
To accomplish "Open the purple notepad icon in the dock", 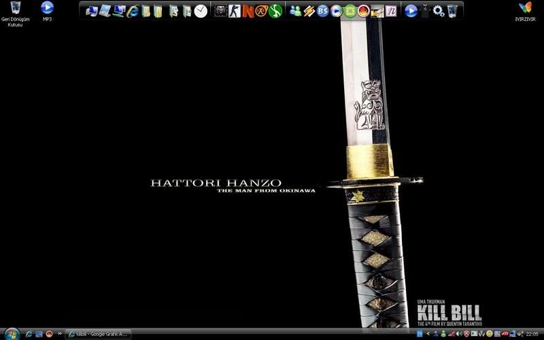I will [x=391, y=11].
